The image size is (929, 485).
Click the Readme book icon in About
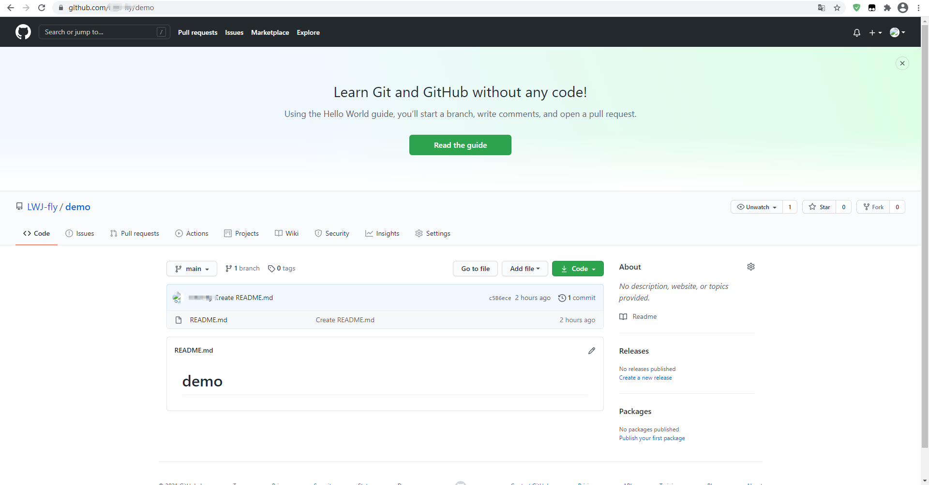coord(623,317)
